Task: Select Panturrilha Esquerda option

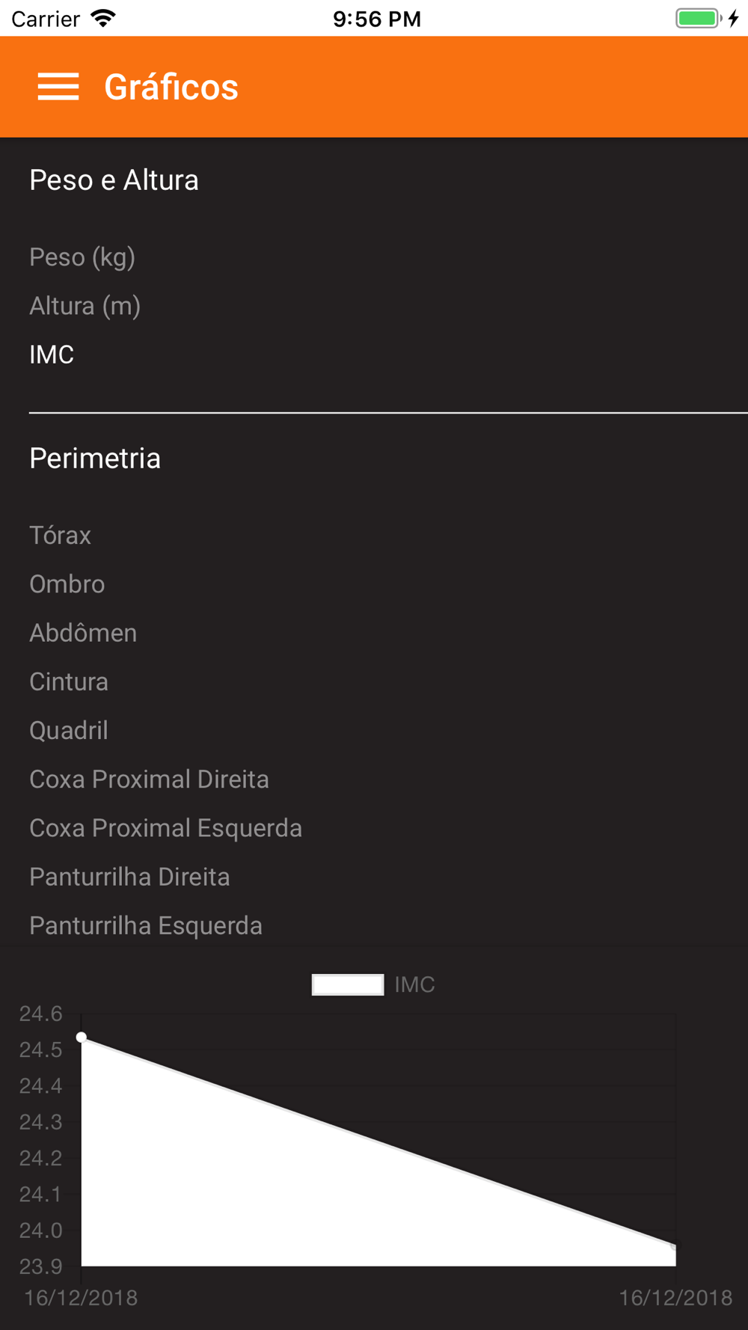Action: tap(146, 925)
